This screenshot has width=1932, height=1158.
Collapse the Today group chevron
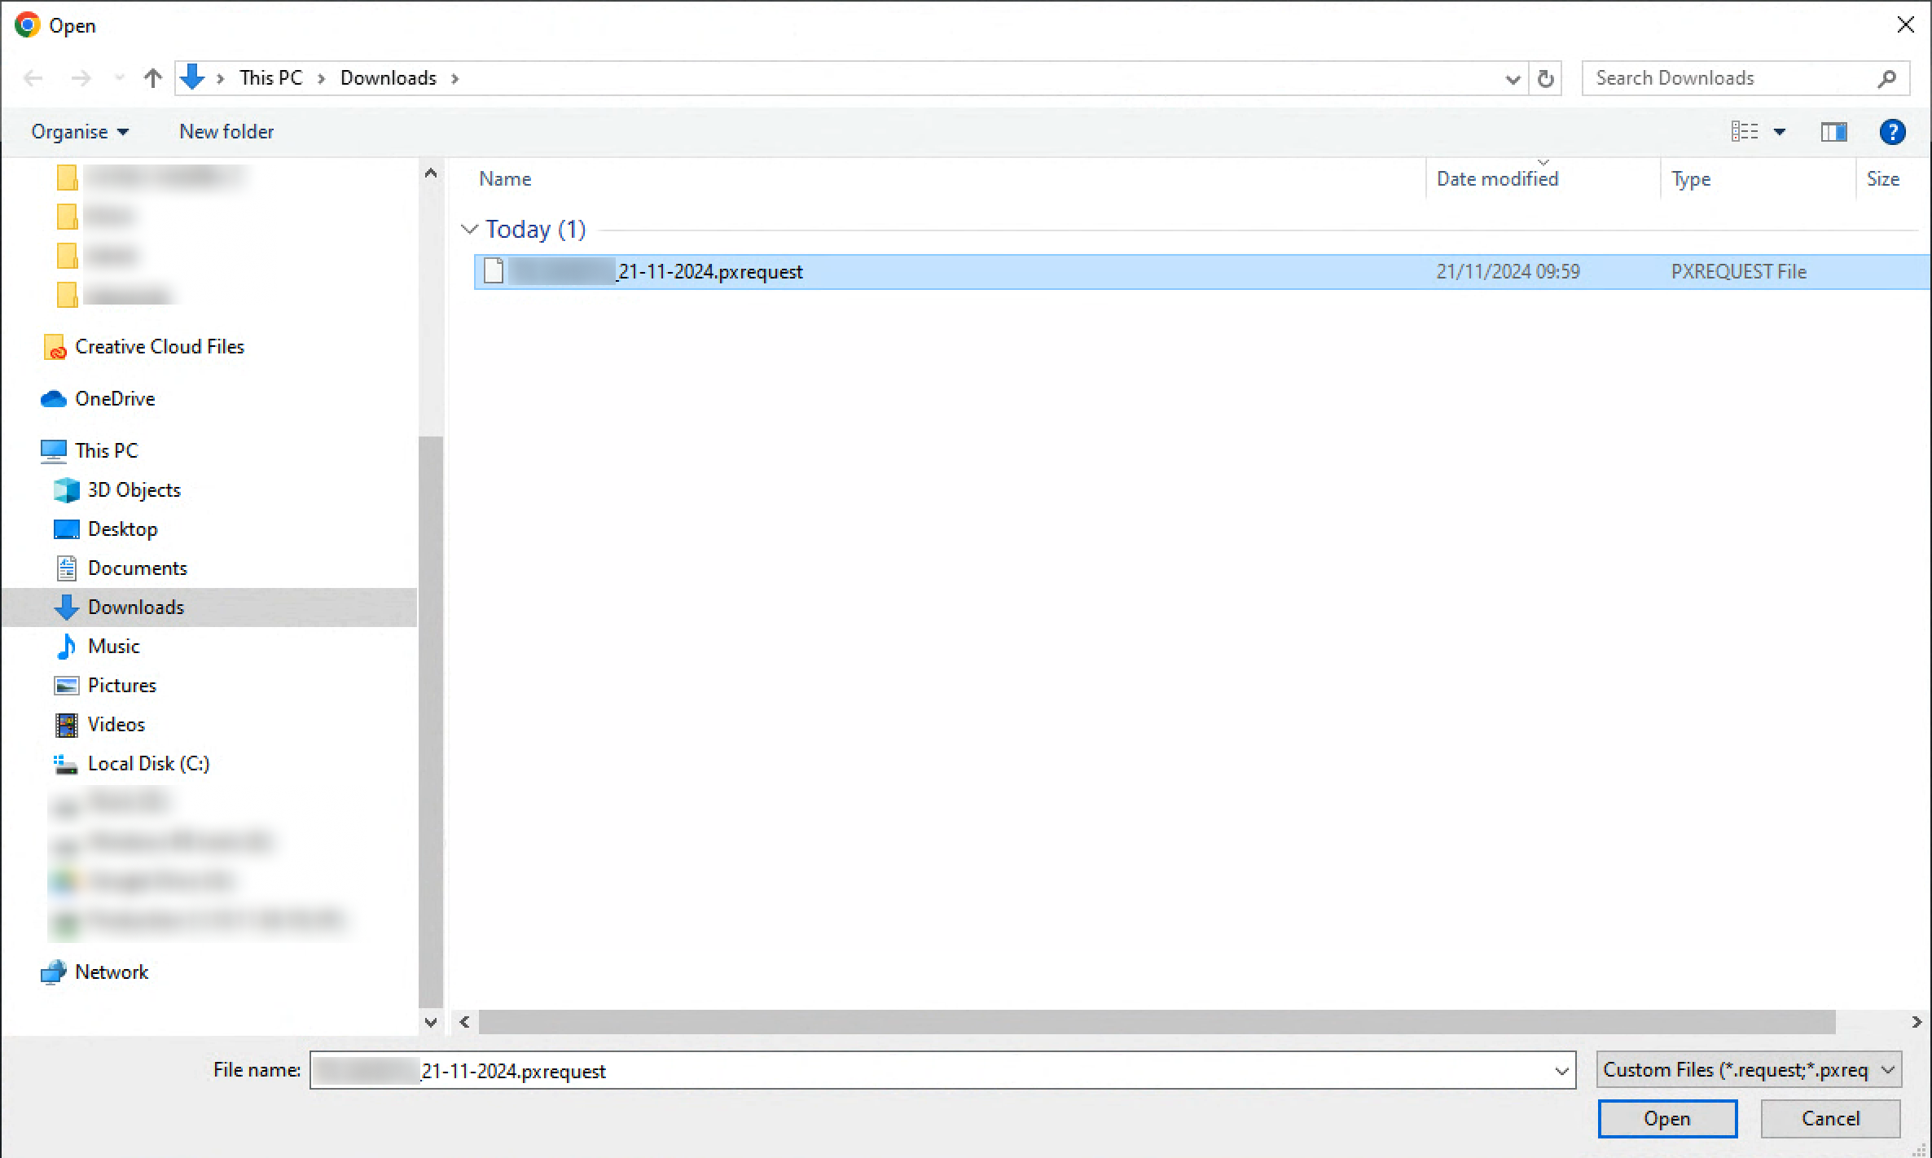click(469, 230)
